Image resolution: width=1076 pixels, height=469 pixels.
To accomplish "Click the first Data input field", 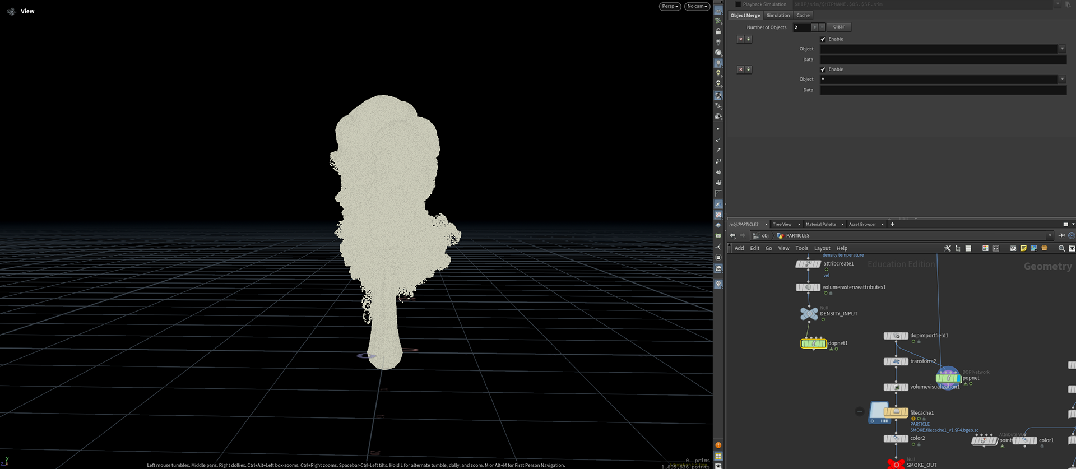I will pyautogui.click(x=943, y=59).
